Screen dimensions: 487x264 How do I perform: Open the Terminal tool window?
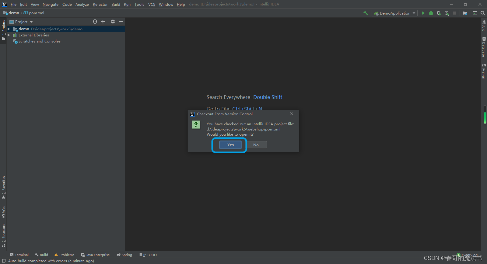tap(19, 255)
